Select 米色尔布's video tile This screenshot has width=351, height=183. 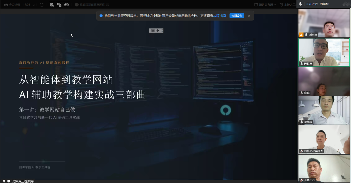click(324, 169)
